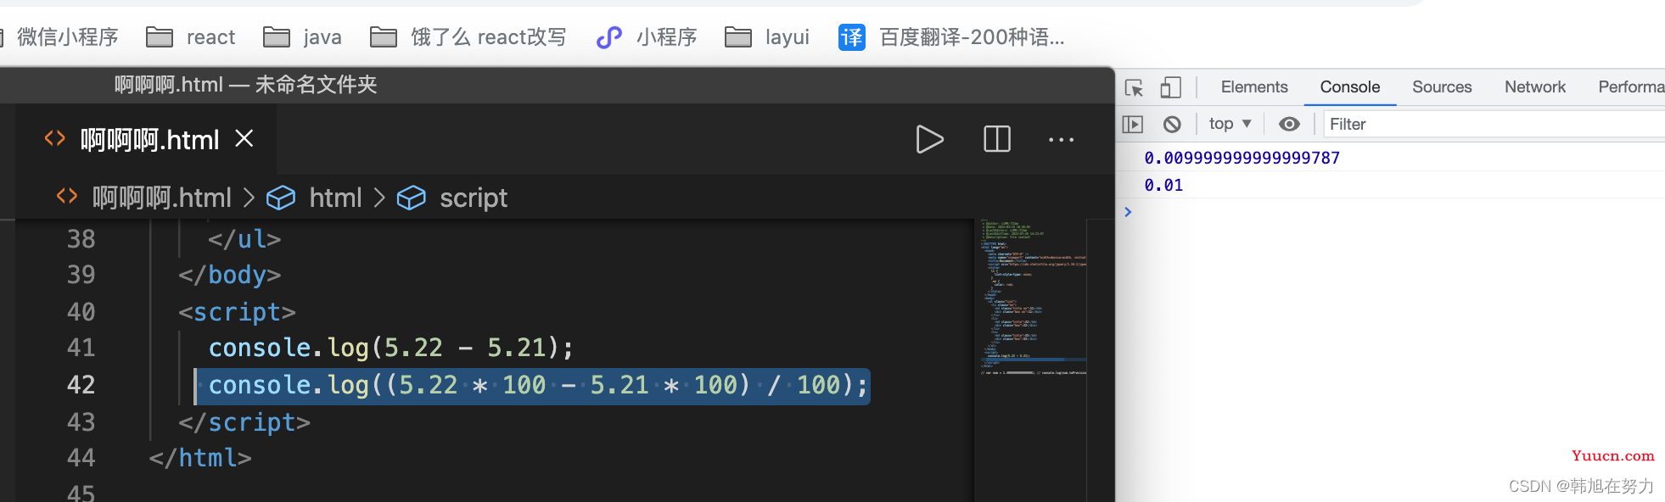This screenshot has width=1665, height=502.
Task: Create a live expression with the eye icon
Action: click(x=1289, y=125)
